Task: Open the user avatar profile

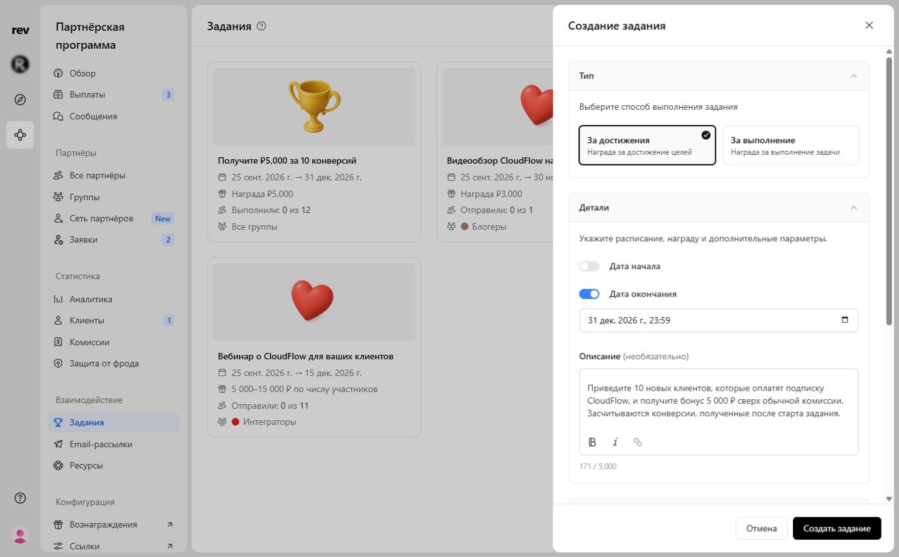Action: pyautogui.click(x=20, y=535)
